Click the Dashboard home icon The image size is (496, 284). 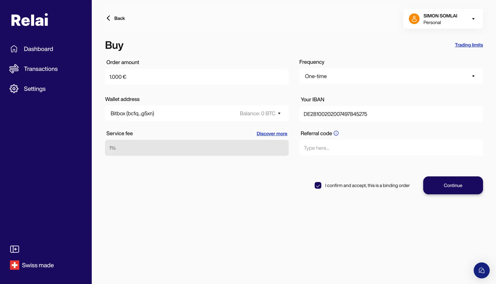14,49
